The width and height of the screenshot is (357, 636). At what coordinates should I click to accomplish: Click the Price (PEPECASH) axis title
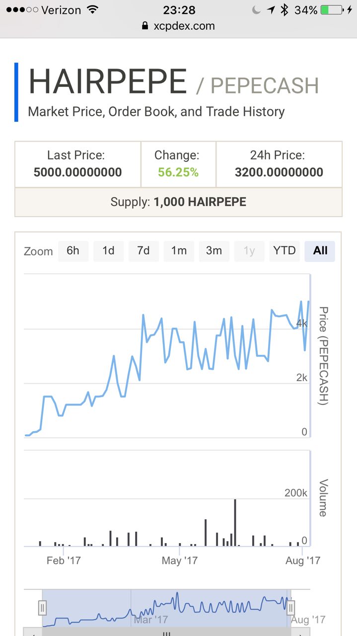[x=323, y=356]
